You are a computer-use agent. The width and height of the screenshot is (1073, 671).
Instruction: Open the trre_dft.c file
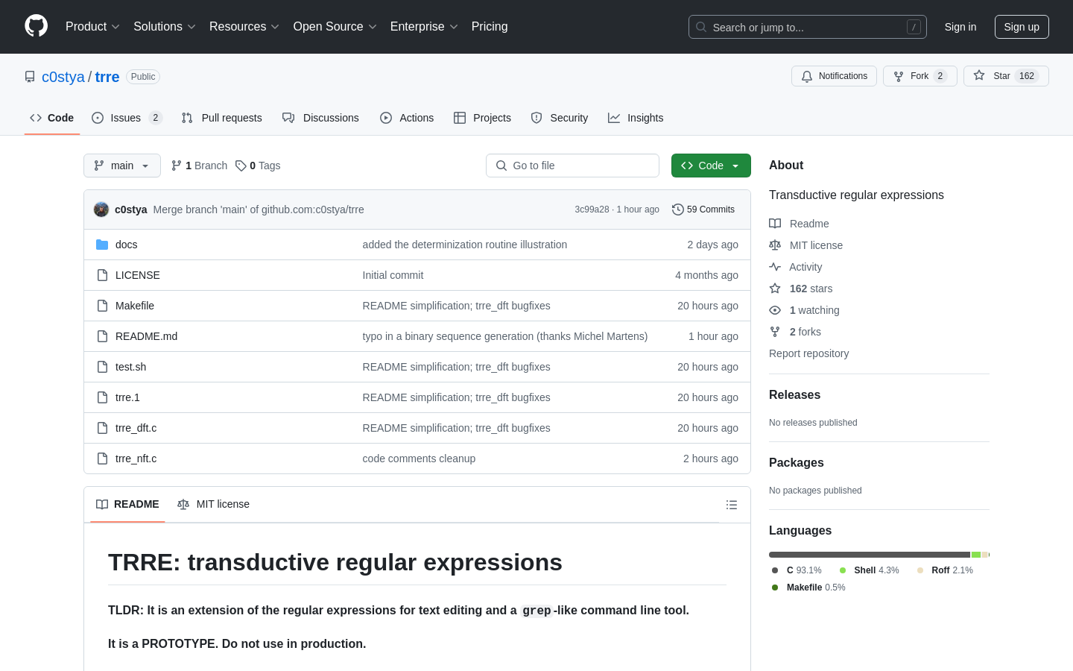point(136,428)
